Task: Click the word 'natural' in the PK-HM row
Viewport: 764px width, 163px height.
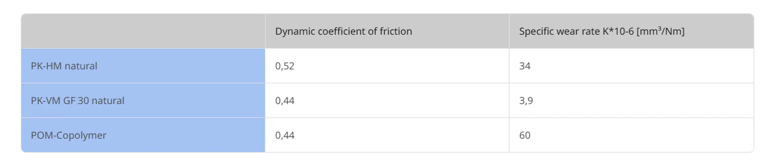Action: (x=81, y=66)
